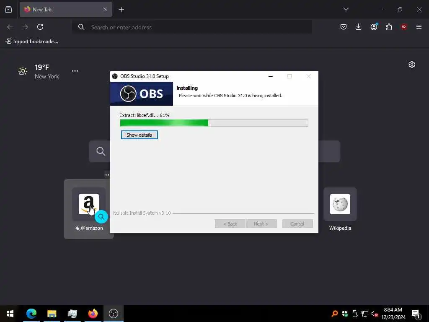Minimize the Firefox window
Screen dimensions: 429x322
(381, 9)
